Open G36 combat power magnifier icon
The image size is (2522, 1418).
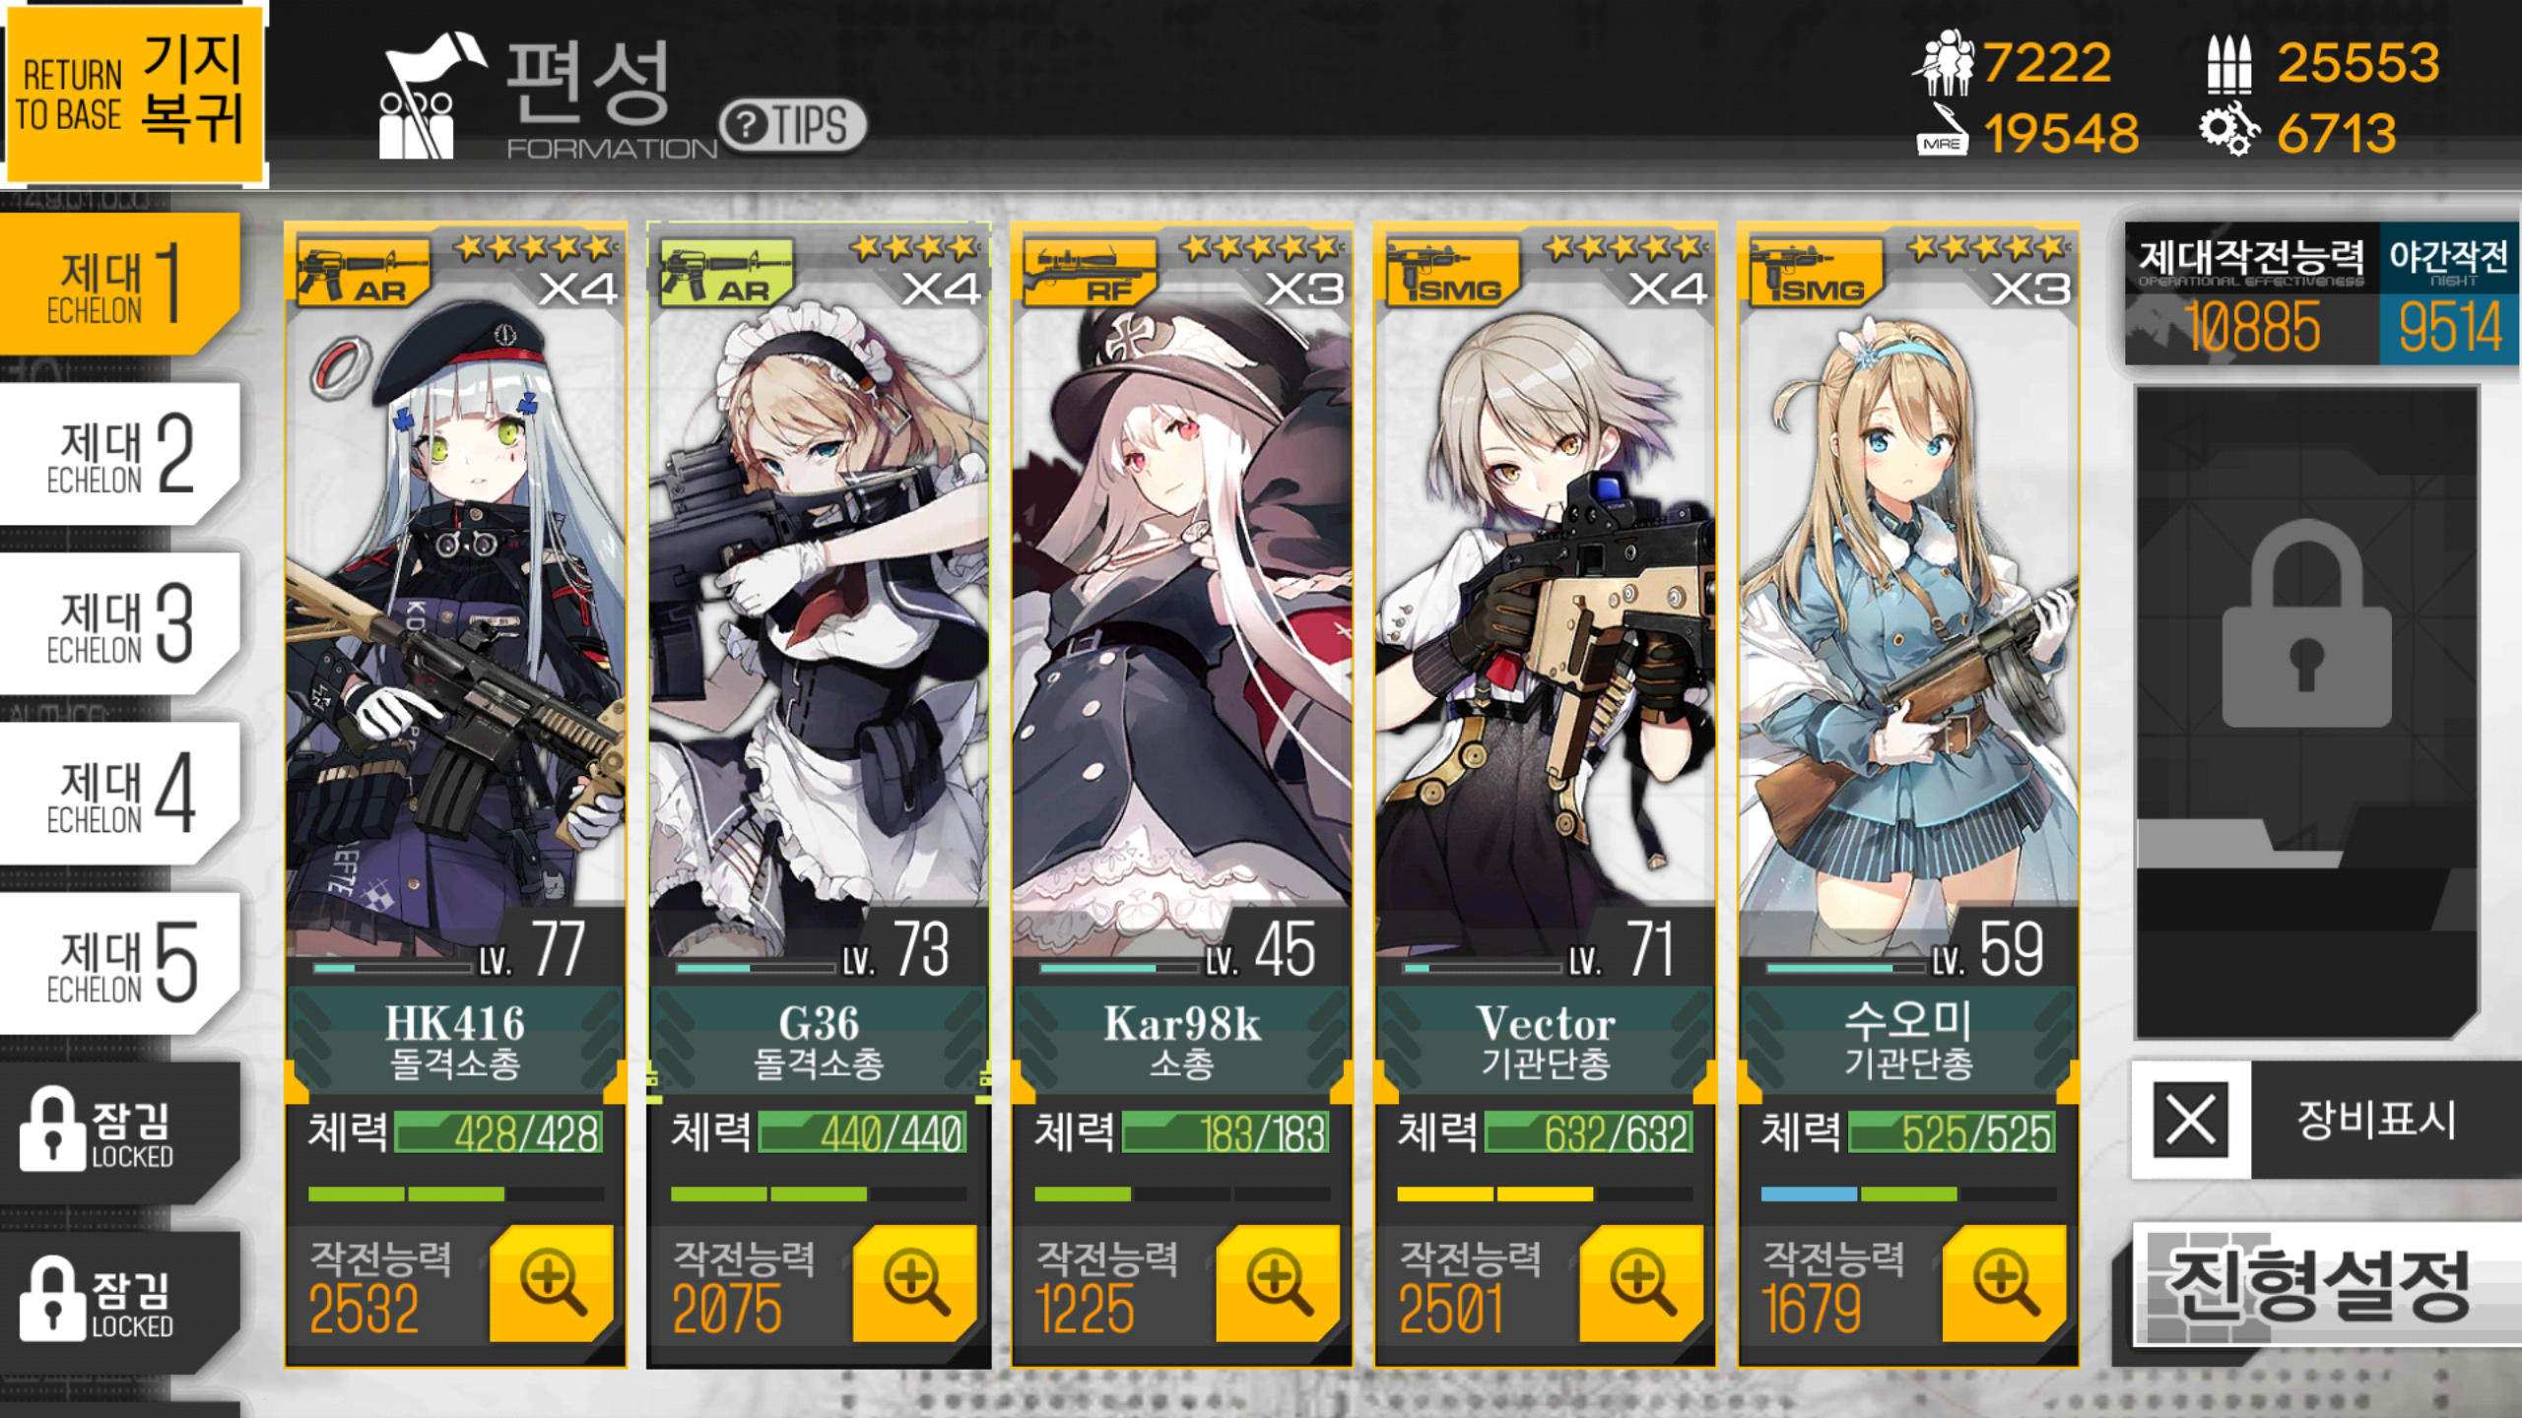click(x=915, y=1282)
